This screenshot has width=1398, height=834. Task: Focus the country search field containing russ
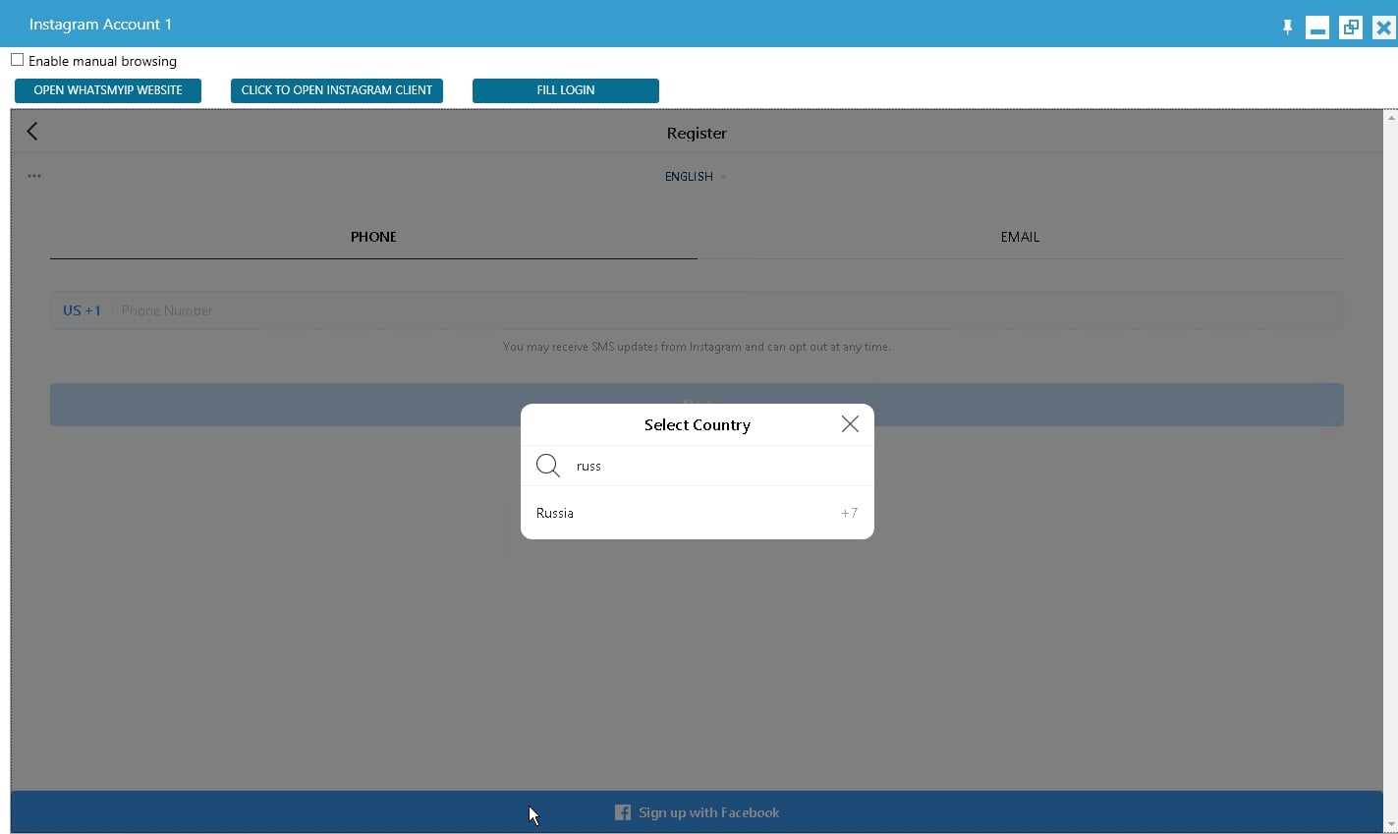pos(717,466)
